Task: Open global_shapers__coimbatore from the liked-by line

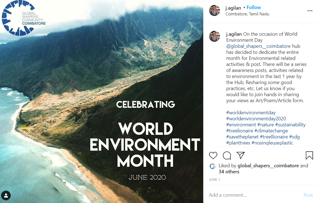Action: [x=268, y=166]
